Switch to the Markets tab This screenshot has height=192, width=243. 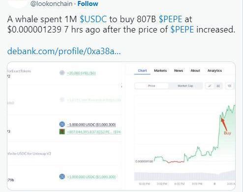coord(160,71)
